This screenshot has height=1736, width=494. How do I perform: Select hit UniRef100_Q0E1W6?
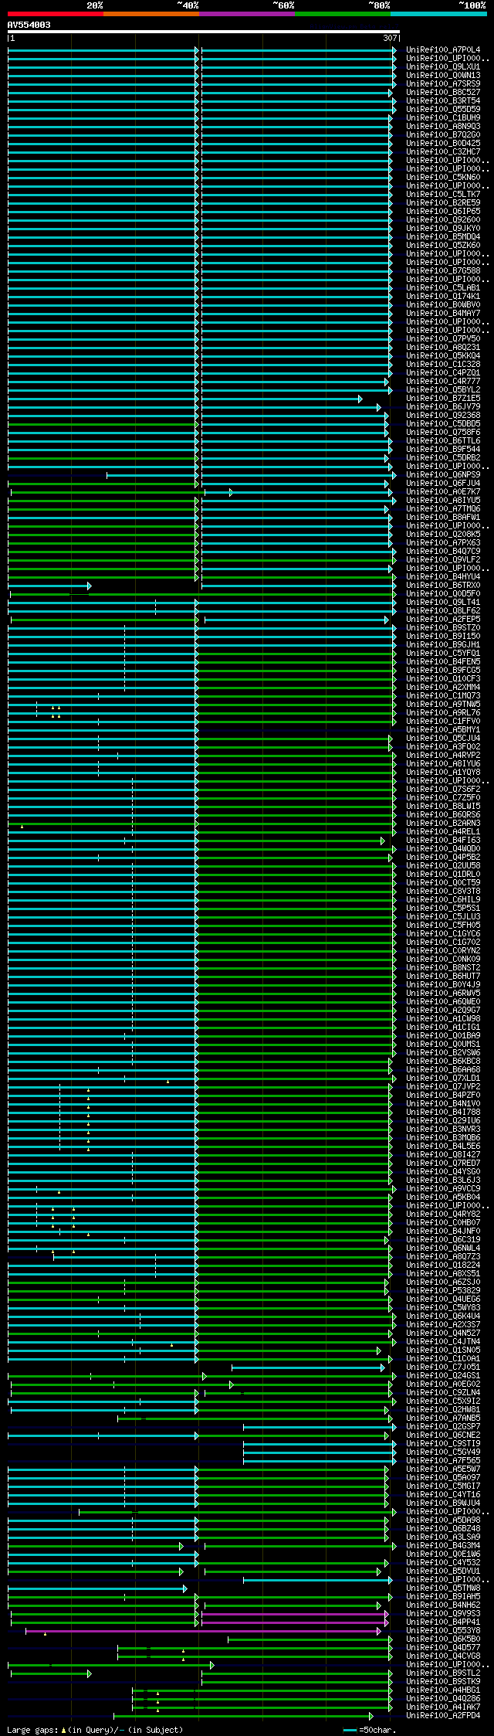[x=443, y=1554]
